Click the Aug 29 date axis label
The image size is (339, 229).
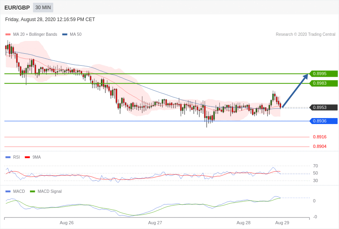point(282,223)
